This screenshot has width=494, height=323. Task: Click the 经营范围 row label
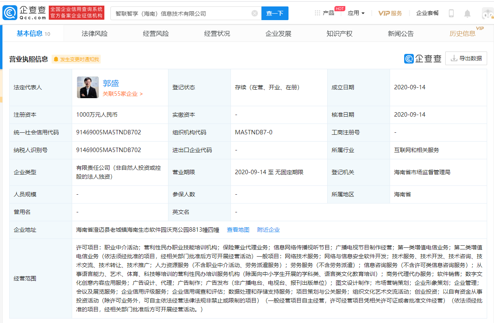point(25,278)
